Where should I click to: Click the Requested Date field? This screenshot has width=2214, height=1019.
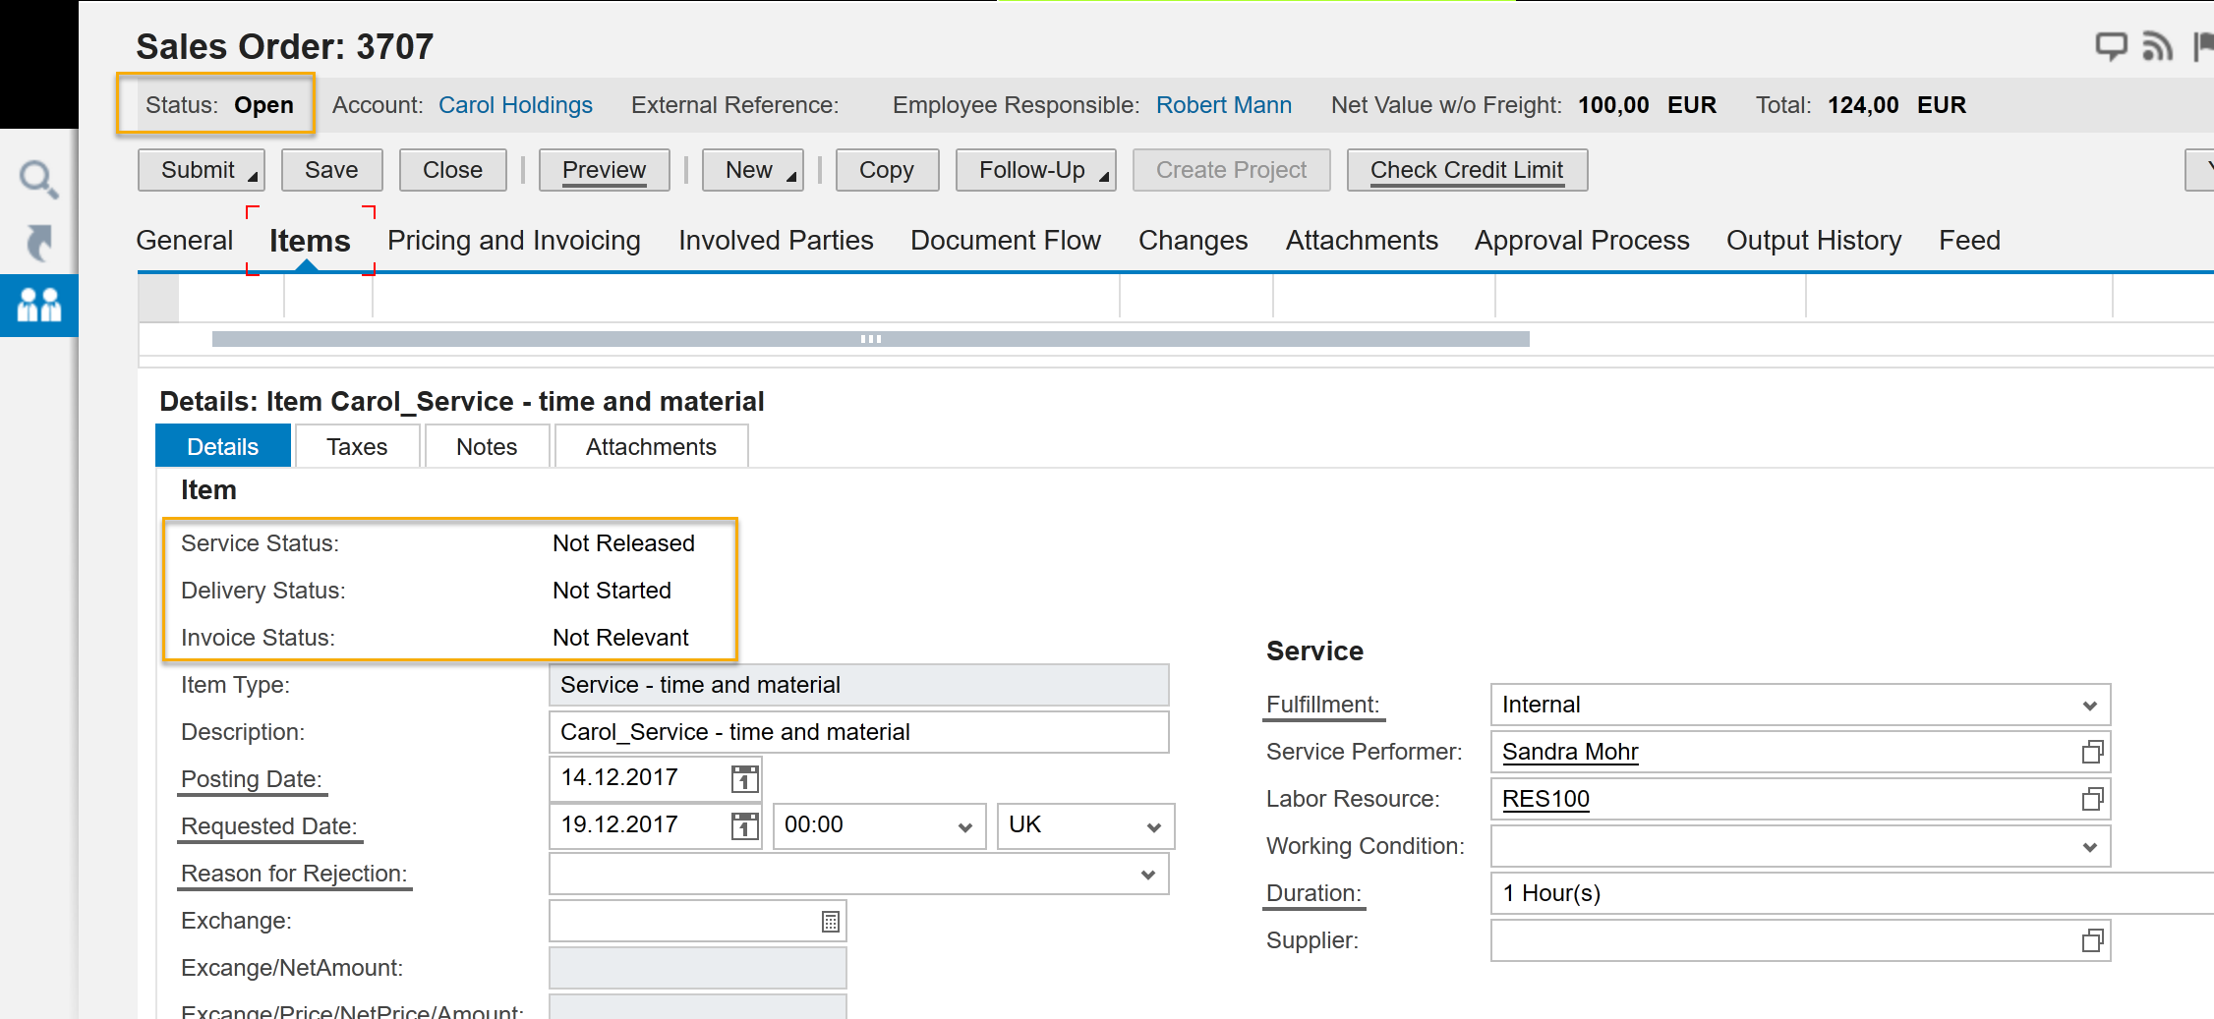tap(655, 825)
